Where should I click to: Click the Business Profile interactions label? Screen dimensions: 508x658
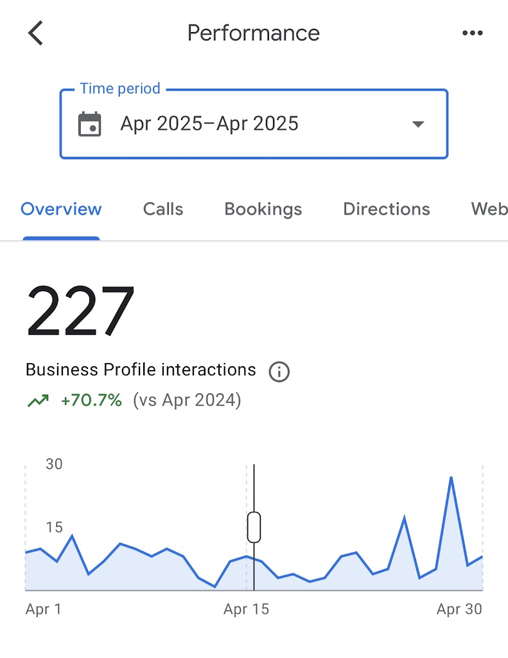click(x=141, y=369)
